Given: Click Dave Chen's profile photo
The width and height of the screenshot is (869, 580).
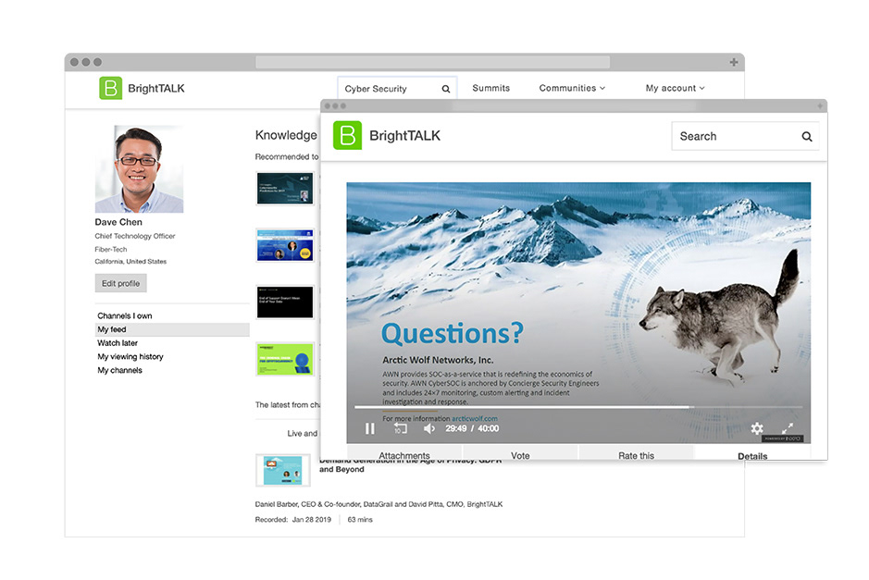Looking at the screenshot, I should 139,169.
